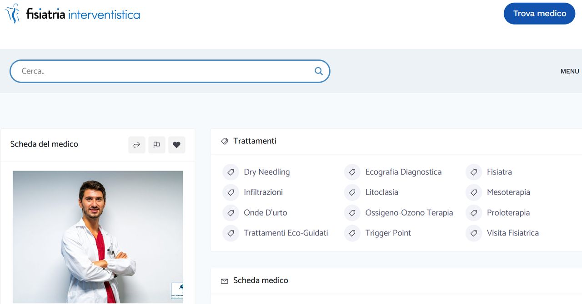The image size is (582, 304).
Task: Open the Ossigeno-Ozono Terapia link
Action: point(409,213)
